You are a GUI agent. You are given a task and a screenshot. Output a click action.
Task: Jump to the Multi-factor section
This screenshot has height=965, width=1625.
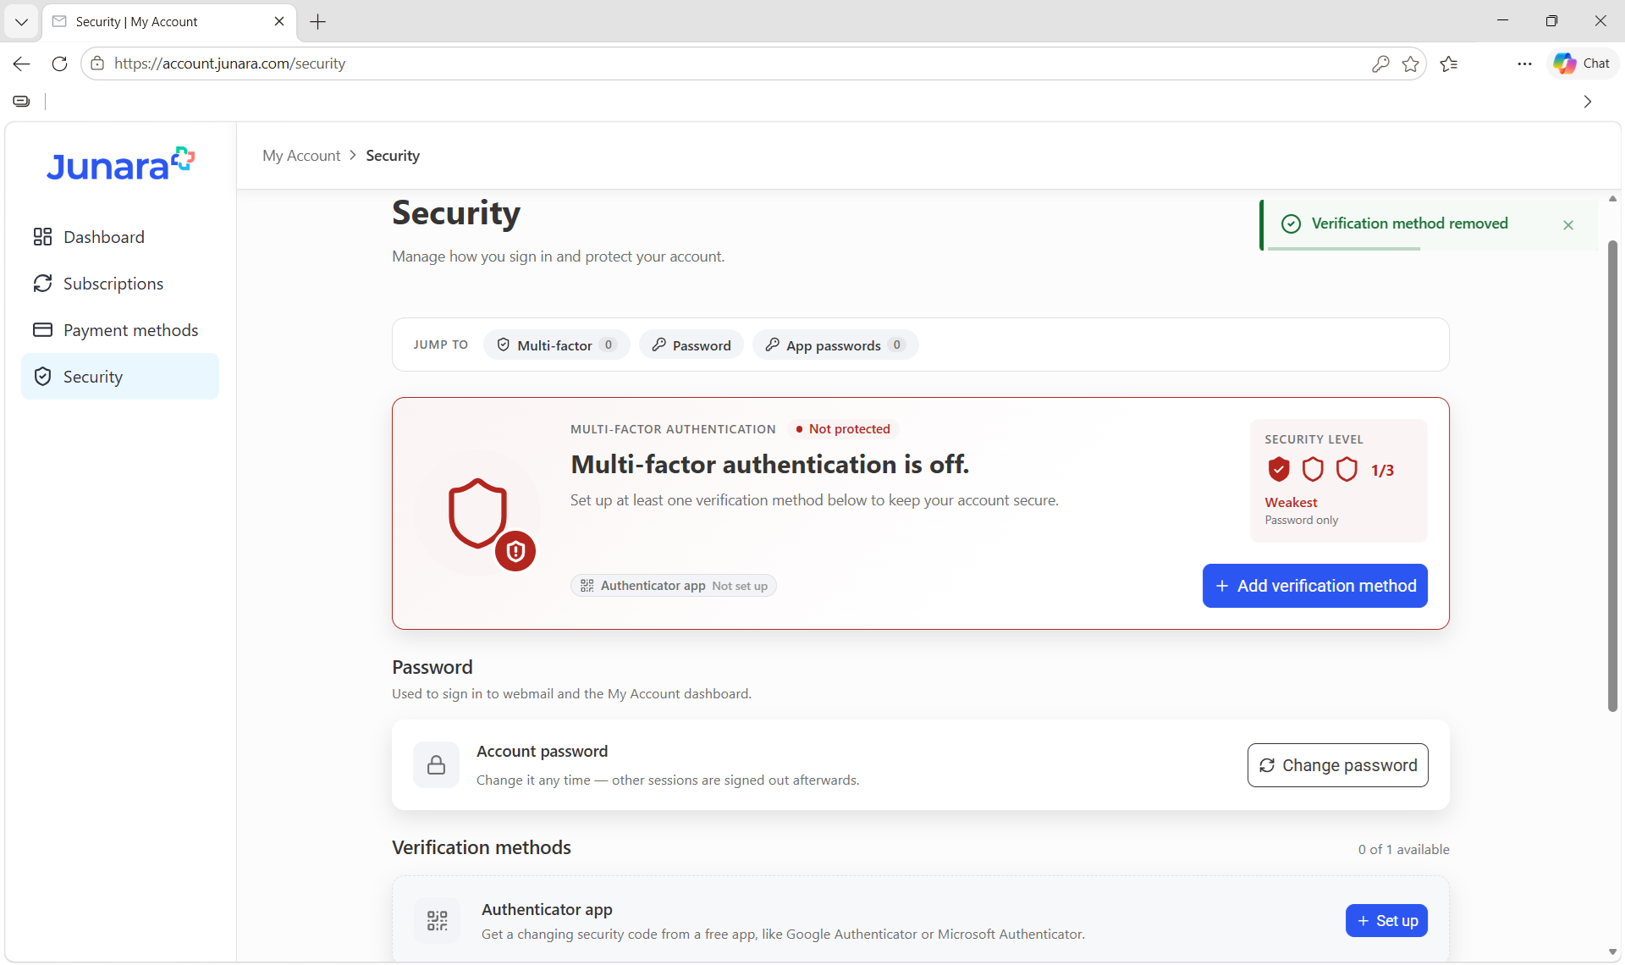coord(556,345)
